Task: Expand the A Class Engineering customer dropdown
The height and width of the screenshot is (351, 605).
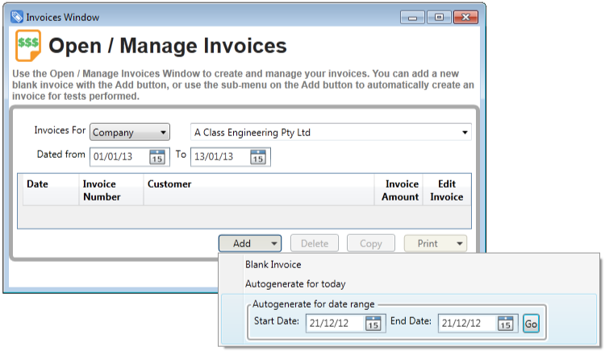Action: coord(465,133)
